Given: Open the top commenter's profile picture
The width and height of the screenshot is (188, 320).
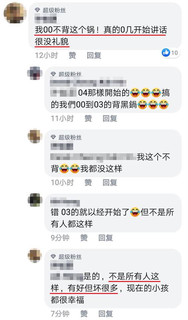Looking at the screenshot, I should pyautogui.click(x=15, y=13).
